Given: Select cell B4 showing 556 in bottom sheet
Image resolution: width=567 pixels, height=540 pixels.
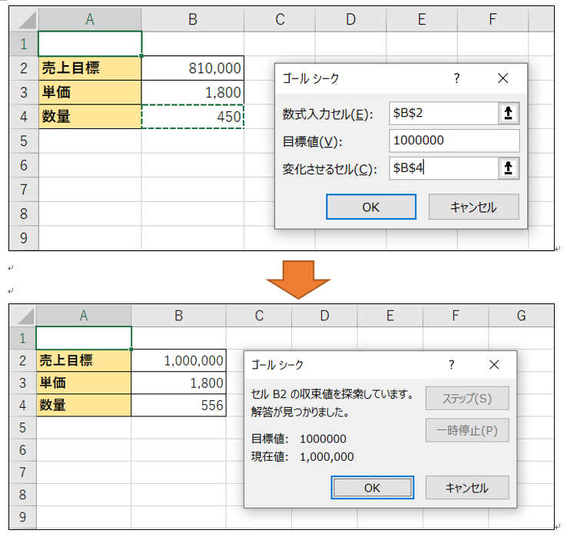Looking at the screenshot, I should (178, 405).
